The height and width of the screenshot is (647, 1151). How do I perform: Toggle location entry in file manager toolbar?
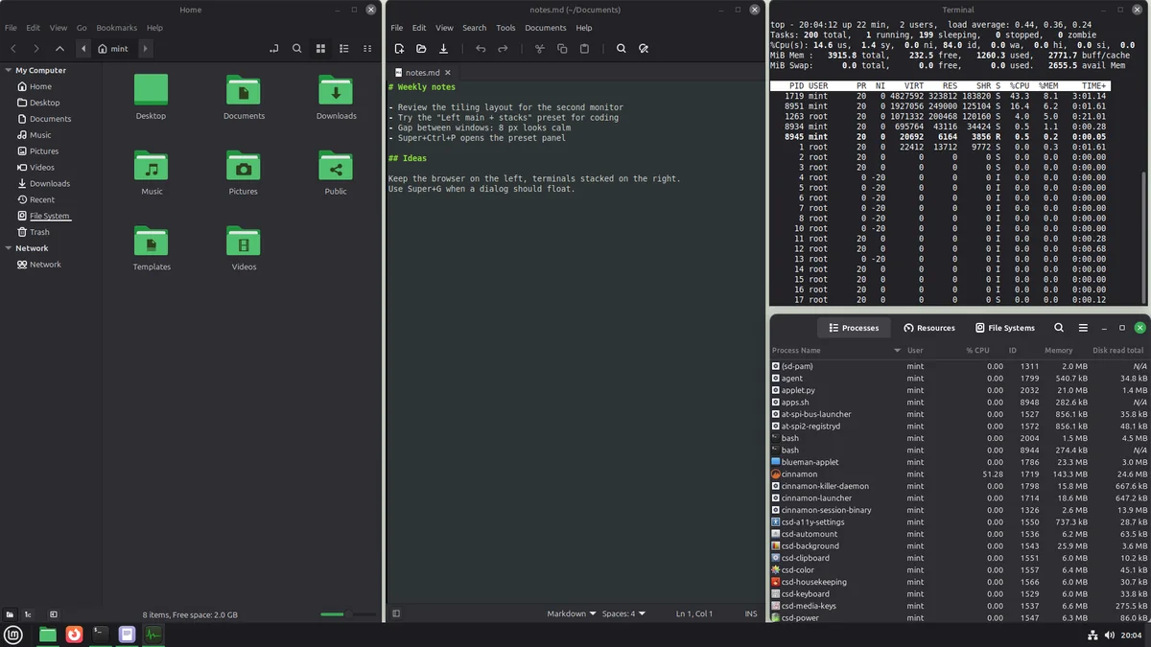pyautogui.click(x=274, y=48)
